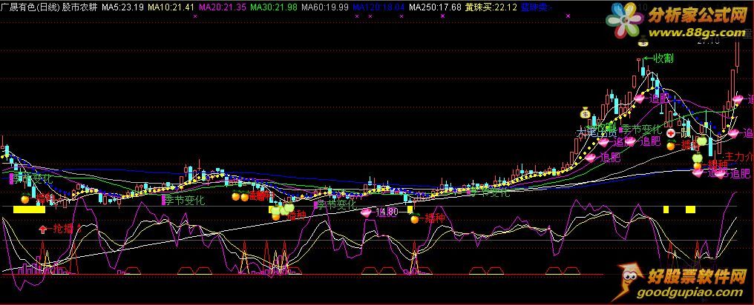Click the MA120:18.04 value

[x=378, y=7]
